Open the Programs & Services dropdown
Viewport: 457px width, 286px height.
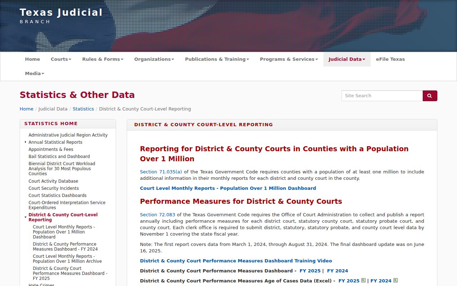pos(289,59)
